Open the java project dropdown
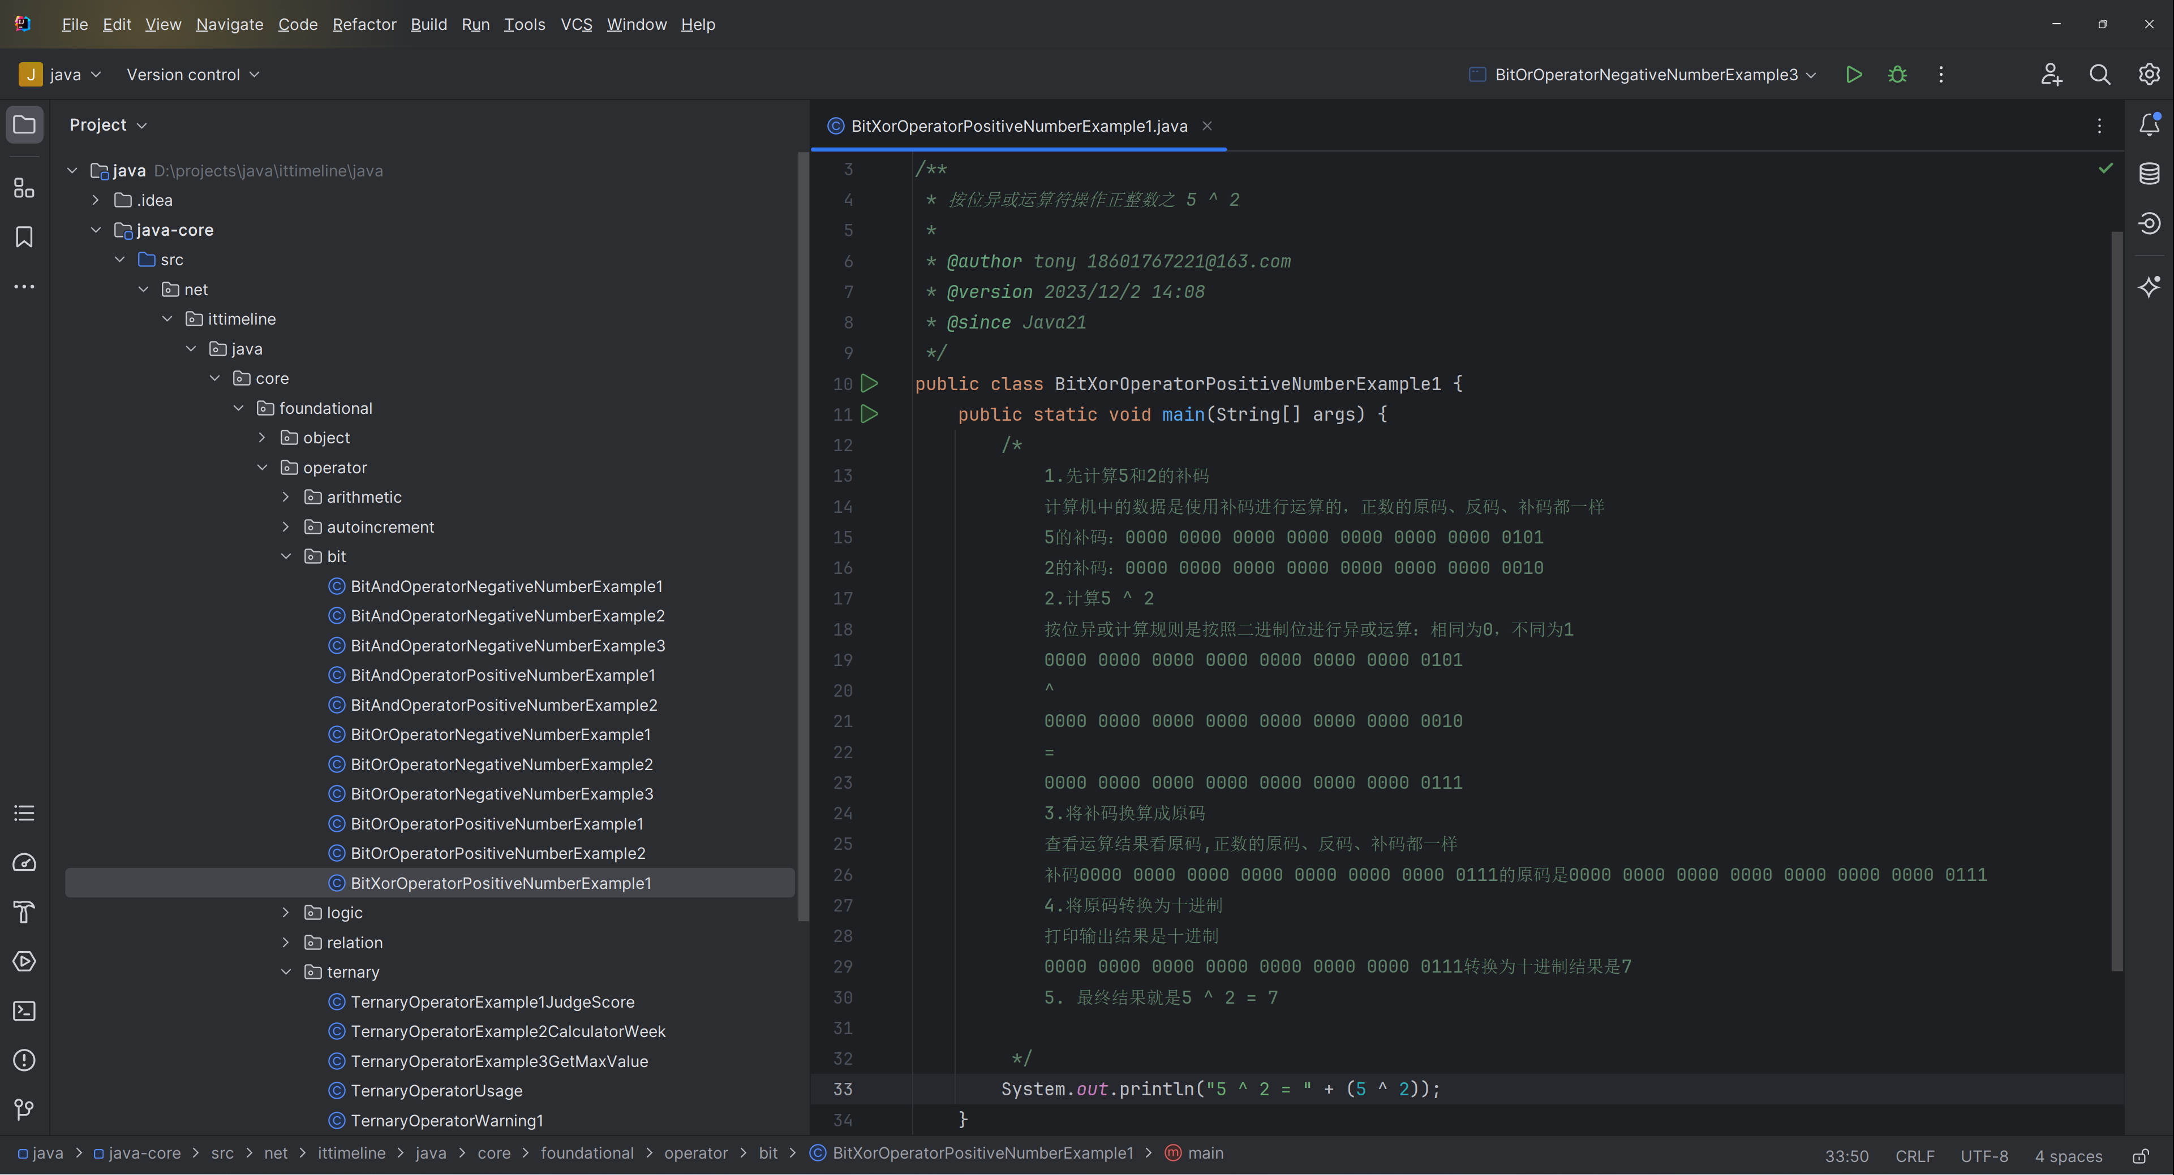 click(x=61, y=74)
